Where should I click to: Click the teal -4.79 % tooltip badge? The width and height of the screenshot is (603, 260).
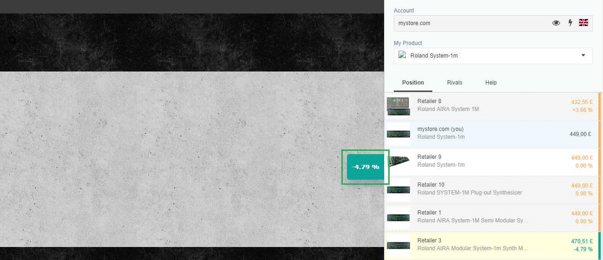coord(366,167)
